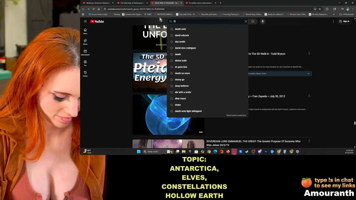Open the Free Dog Training bookmark
This screenshot has width=356, height=200.
(230, 14)
